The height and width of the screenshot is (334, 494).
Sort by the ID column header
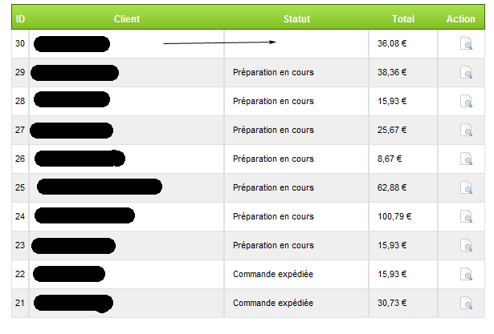pyautogui.click(x=20, y=18)
